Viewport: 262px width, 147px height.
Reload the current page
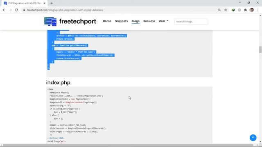click(x=16, y=10)
